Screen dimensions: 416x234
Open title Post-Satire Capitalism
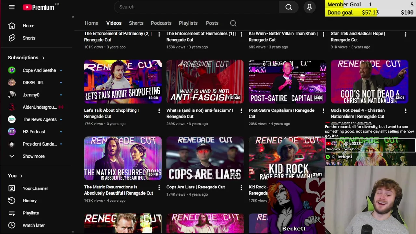[281, 113]
